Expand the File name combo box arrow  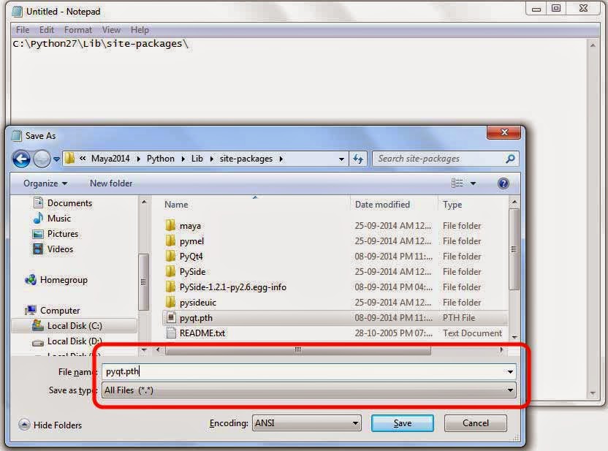tap(510, 372)
